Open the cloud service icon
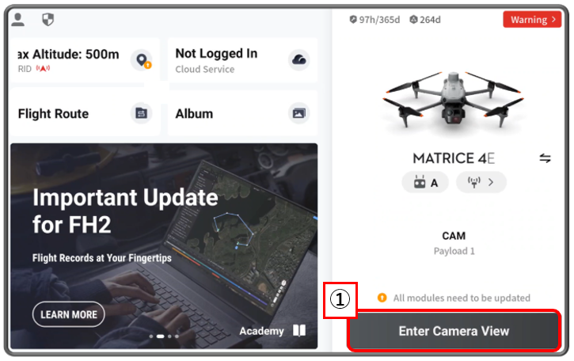Viewport: 574px width, 361px height. pos(299,59)
